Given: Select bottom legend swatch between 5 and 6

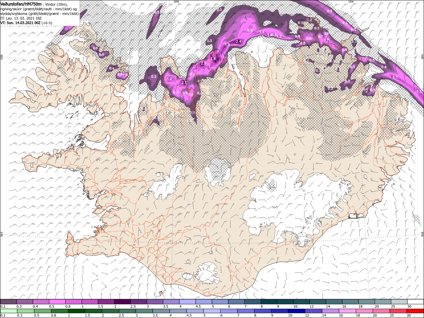Looking at the screenshot, I should [x=212, y=311].
